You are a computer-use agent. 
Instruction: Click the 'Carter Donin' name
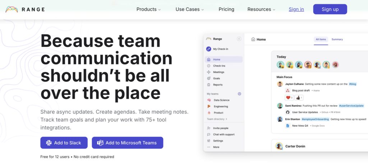coord(295,146)
